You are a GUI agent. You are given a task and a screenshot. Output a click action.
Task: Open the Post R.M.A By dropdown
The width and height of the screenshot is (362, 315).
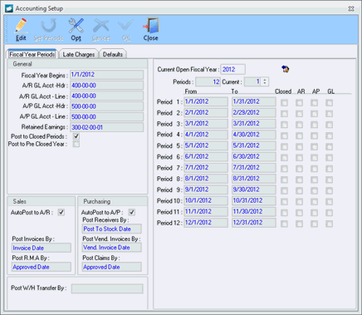42,267
